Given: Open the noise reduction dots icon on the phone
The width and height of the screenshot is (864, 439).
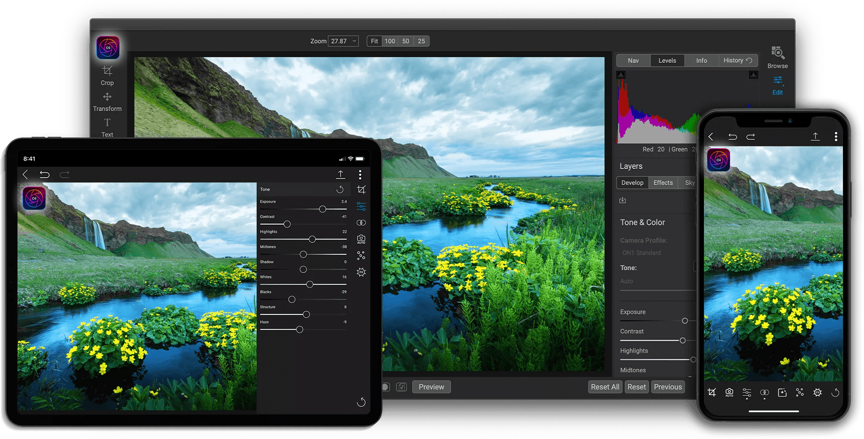Looking at the screenshot, I should (800, 392).
